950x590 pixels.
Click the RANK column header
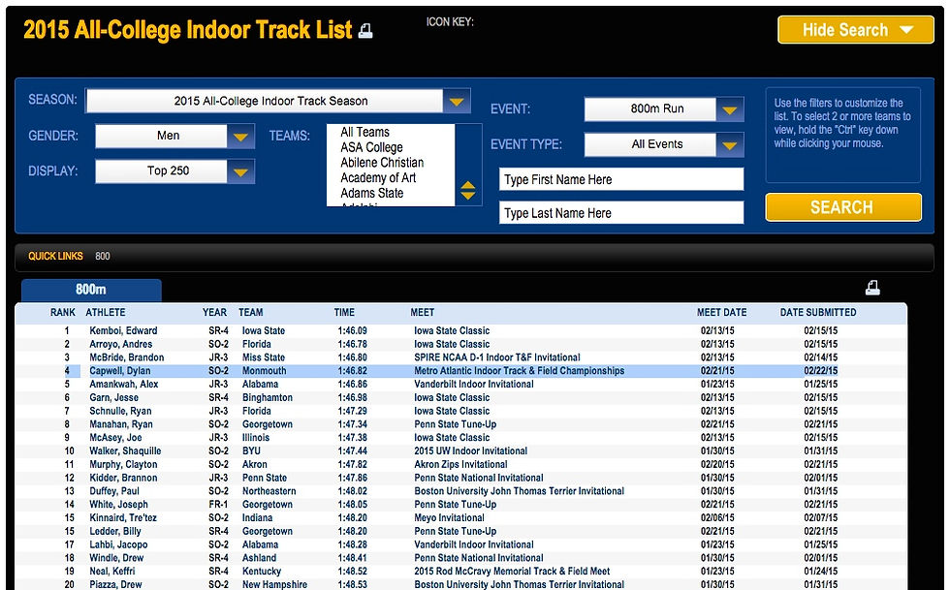pos(62,313)
